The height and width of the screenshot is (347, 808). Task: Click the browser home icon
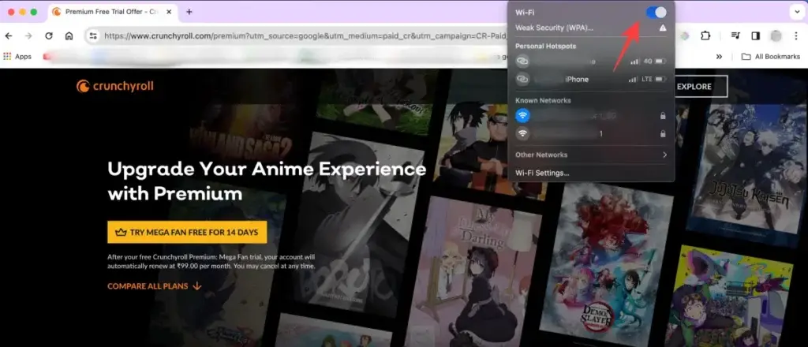click(x=69, y=36)
